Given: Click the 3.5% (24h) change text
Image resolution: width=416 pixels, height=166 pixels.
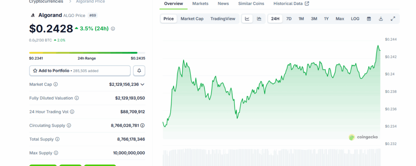Looking at the screenshot, I should click(x=94, y=29).
